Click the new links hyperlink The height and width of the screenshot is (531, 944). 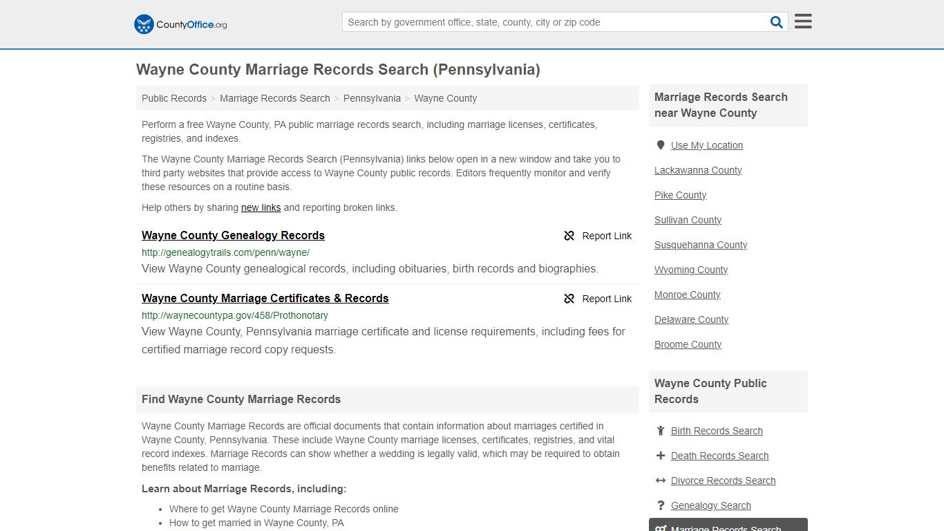tap(261, 207)
